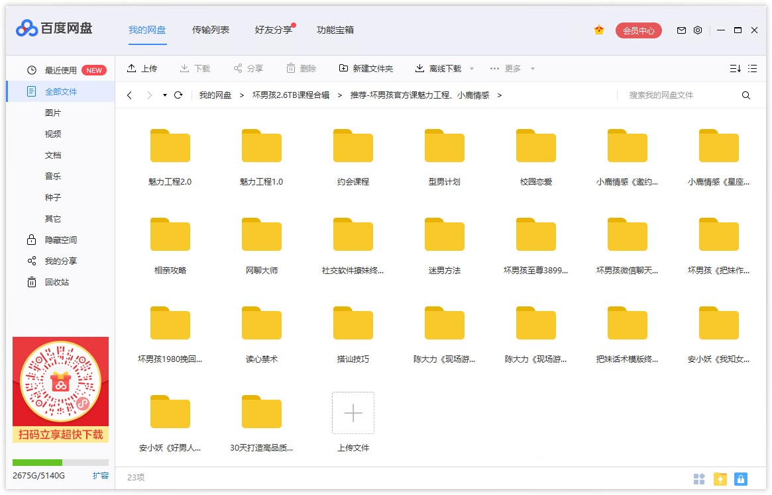Click the yellow upload icon in status bar

(x=720, y=478)
